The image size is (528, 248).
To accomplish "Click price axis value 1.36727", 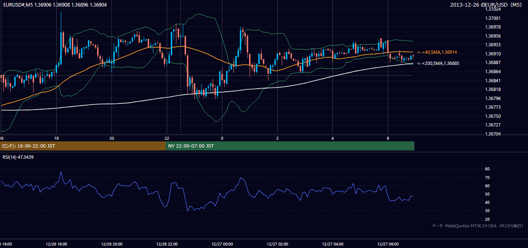I will click(493, 125).
